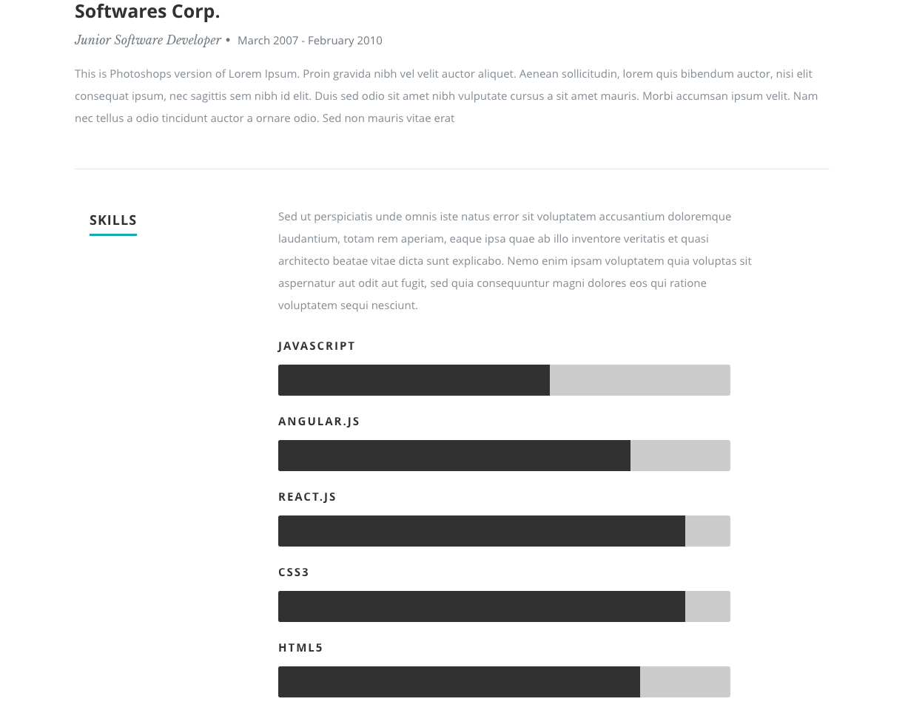Click the ANGULAR.JS skill label

[x=319, y=422]
